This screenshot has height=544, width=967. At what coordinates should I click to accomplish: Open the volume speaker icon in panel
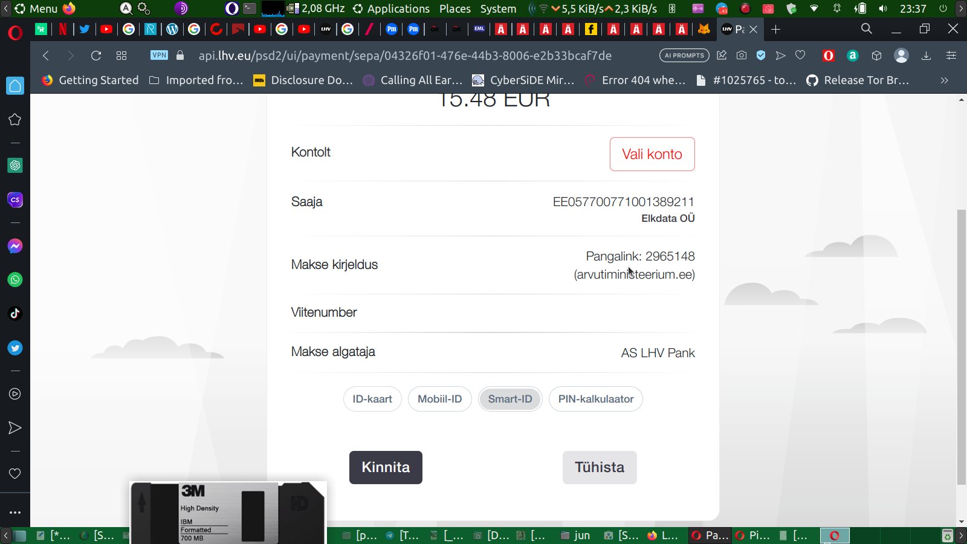pos(883,8)
